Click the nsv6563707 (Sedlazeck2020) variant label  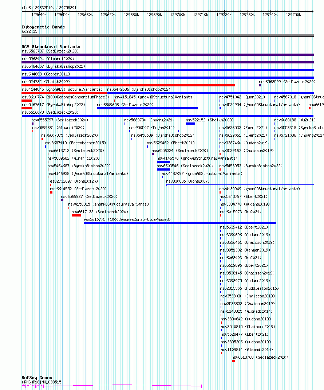(x=50, y=51)
